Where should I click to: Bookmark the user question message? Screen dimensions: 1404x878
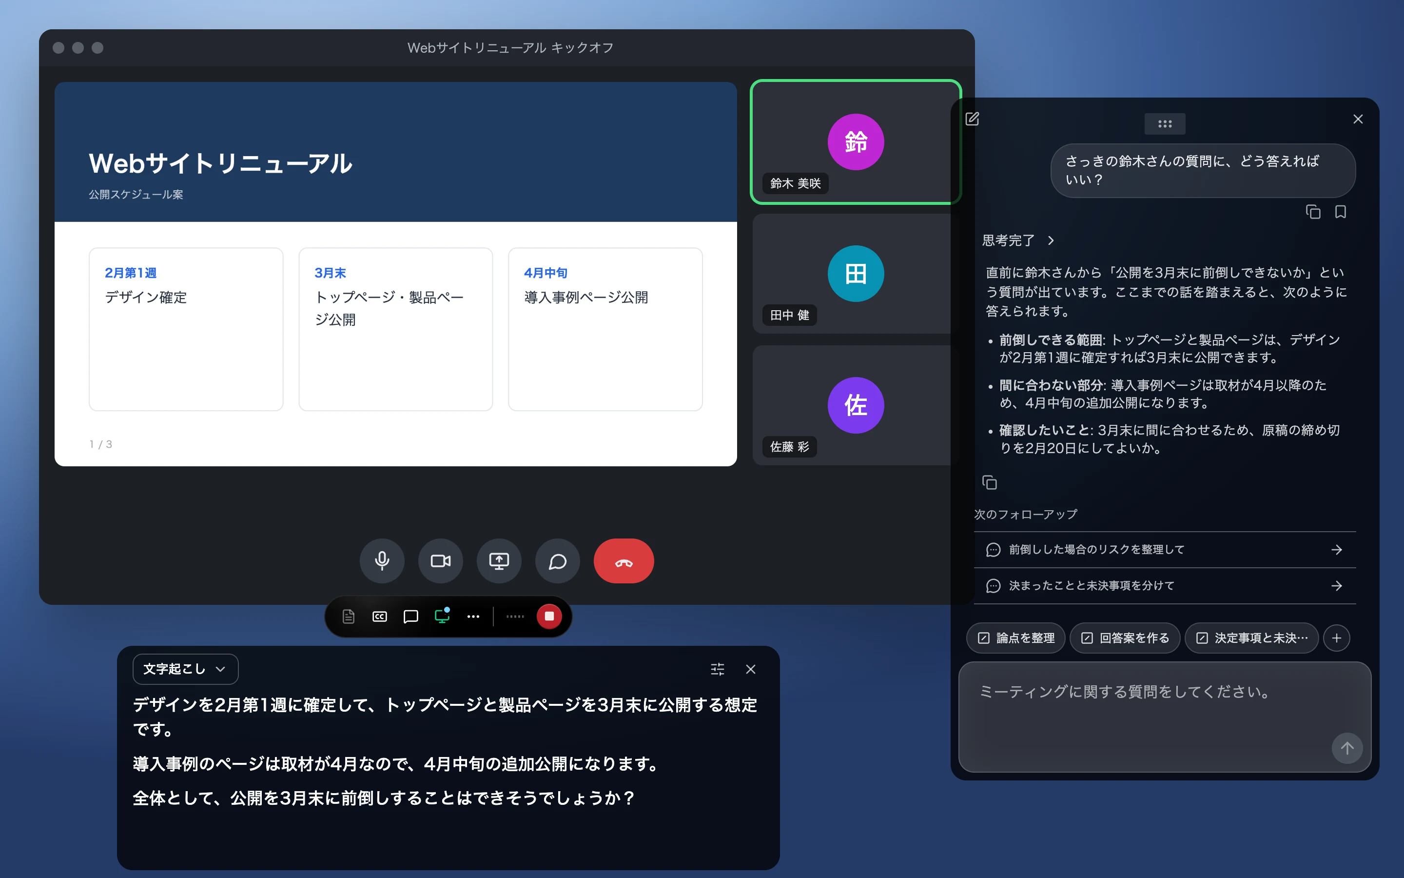tap(1340, 212)
